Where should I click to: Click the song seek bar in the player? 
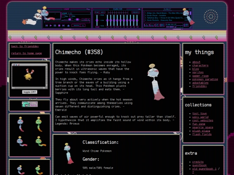click(67, 22)
